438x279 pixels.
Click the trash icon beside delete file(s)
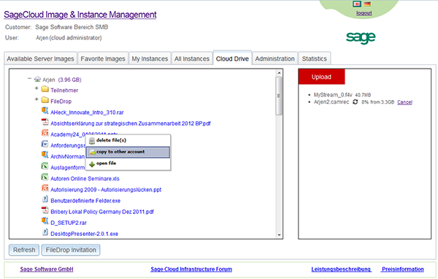[92, 141]
